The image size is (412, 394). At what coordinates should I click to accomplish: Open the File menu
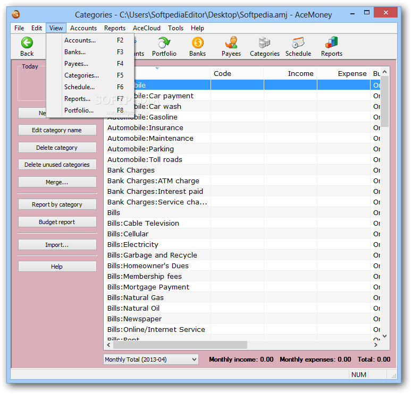[19, 28]
